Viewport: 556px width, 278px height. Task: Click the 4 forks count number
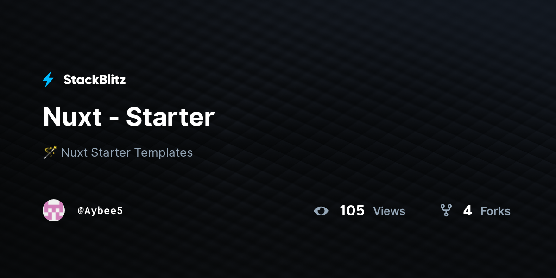click(468, 211)
